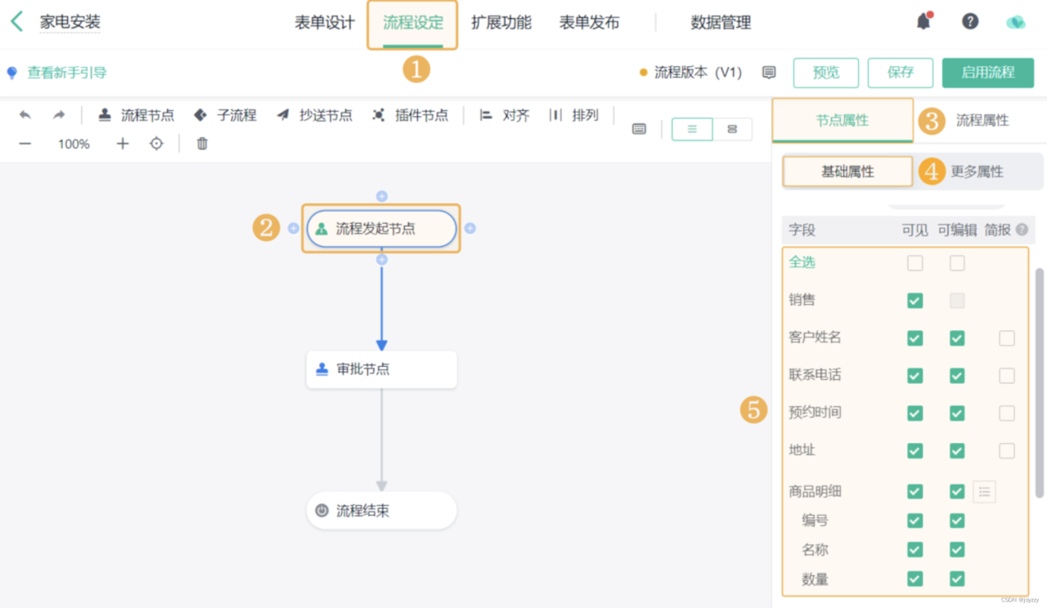The height and width of the screenshot is (608, 1047).
Task: Click the list icon in 商品明细 row
Action: pos(984,492)
